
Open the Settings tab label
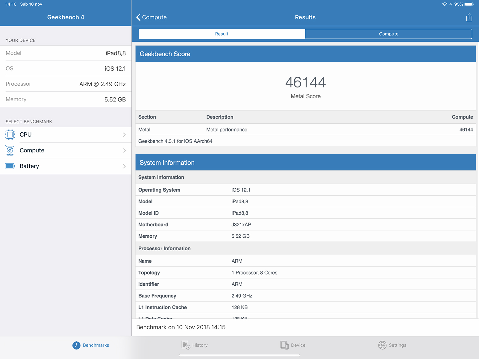coord(398,345)
